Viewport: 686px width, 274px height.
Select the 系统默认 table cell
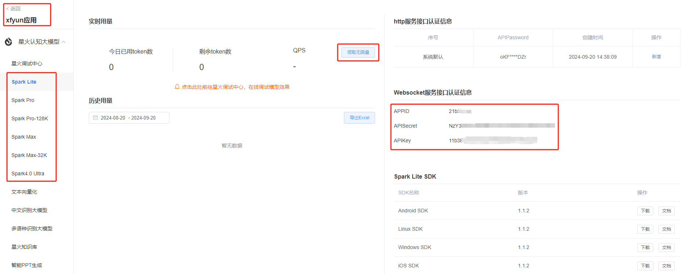pos(433,57)
